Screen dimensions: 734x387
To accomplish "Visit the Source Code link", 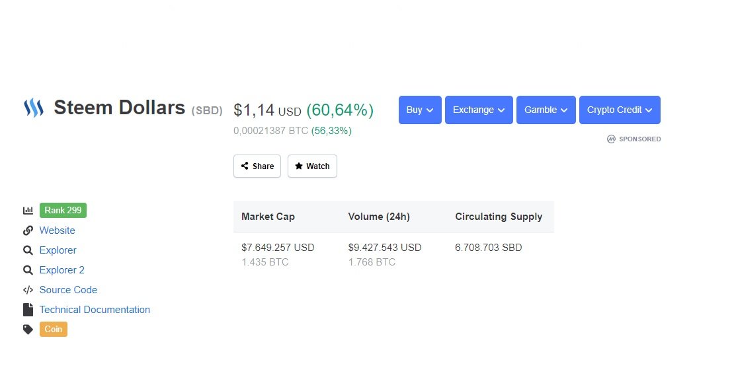I will [x=68, y=290].
